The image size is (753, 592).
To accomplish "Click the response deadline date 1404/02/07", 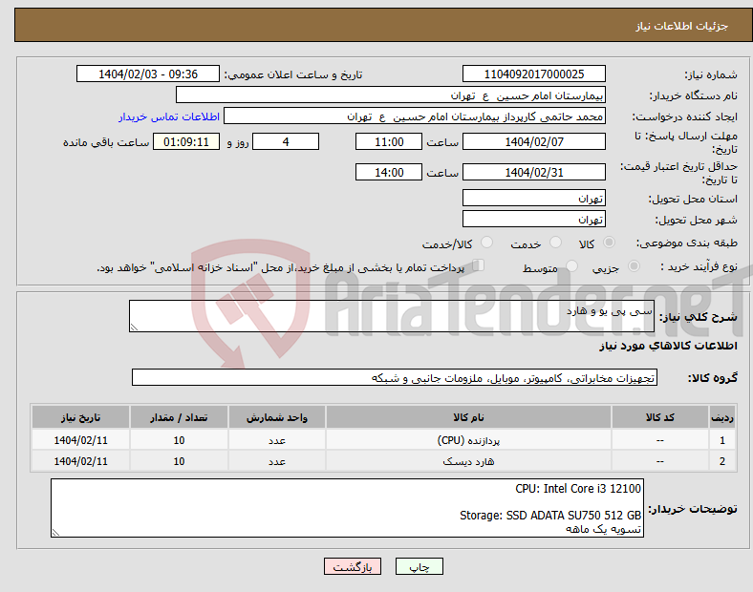I will [533, 141].
